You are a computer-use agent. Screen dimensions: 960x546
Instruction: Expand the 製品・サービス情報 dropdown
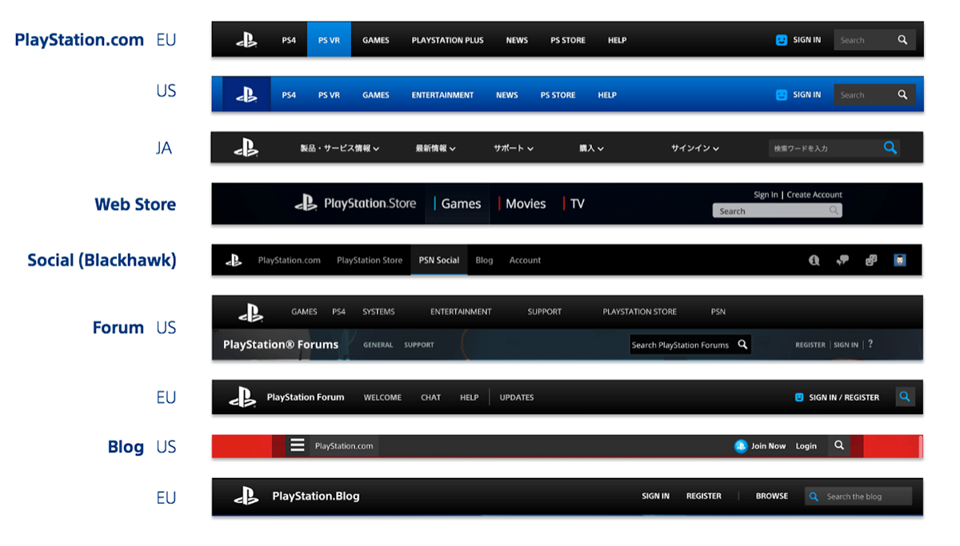(340, 149)
